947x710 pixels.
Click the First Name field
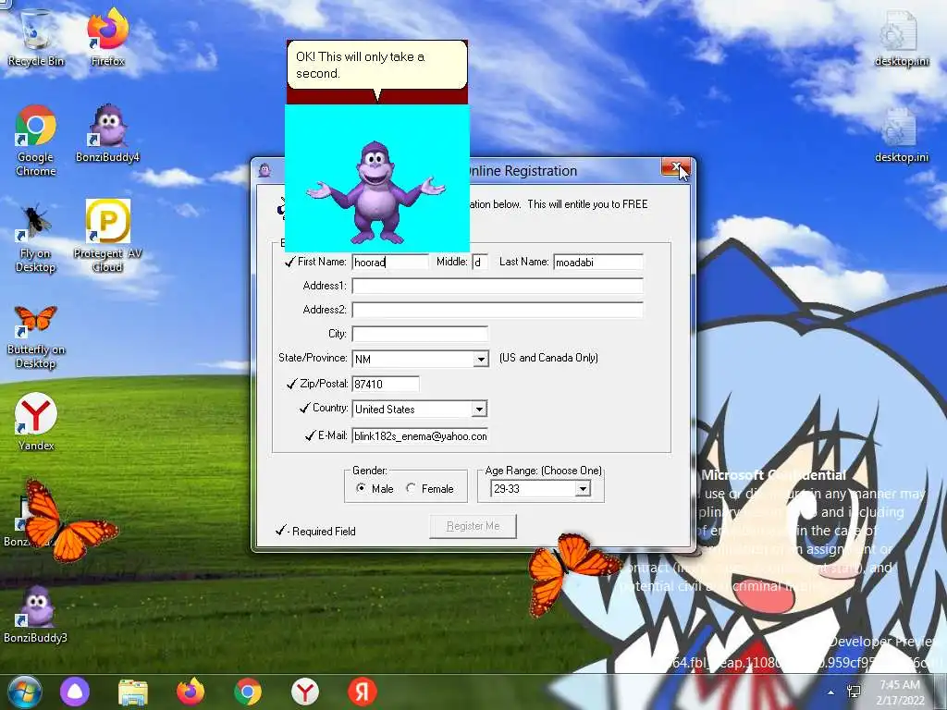[x=391, y=262]
